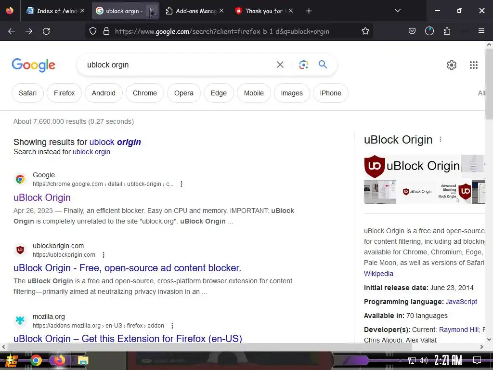493x370 pixels.
Task: Open Google apps grid
Action: (x=474, y=65)
